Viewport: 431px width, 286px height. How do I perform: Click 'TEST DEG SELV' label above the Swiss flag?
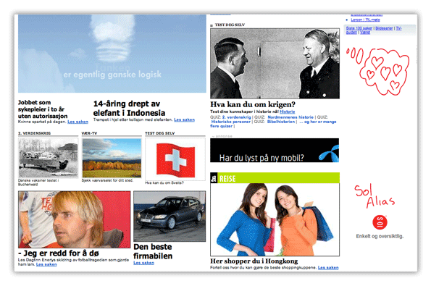tap(159, 133)
